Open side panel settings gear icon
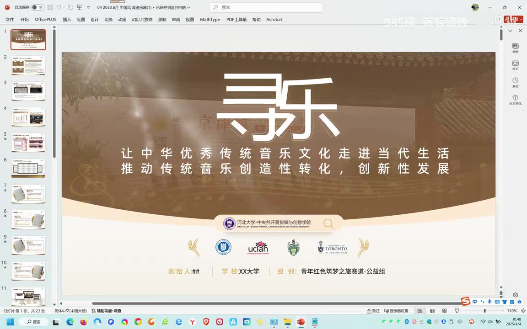The width and height of the screenshot is (527, 329). (515, 295)
